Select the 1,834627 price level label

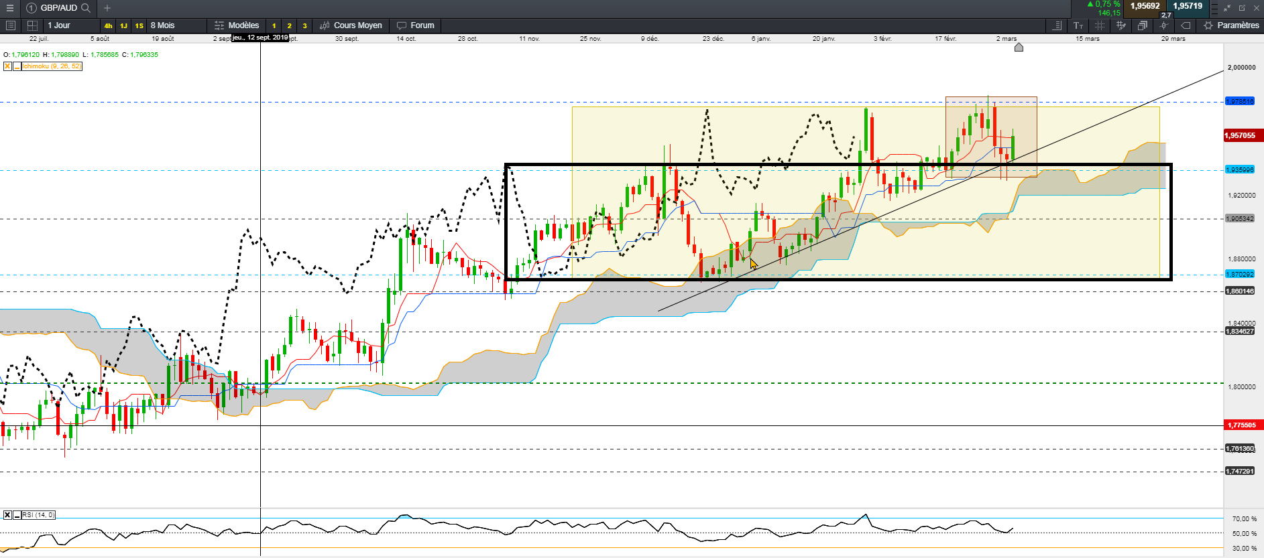[1240, 331]
